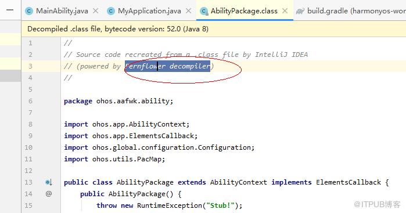Click line number 13 in the gutter
Viewport: 406px width, 213px height.
tap(28, 182)
